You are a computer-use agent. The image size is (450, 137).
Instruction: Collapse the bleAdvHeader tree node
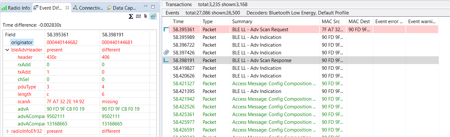[7, 50]
